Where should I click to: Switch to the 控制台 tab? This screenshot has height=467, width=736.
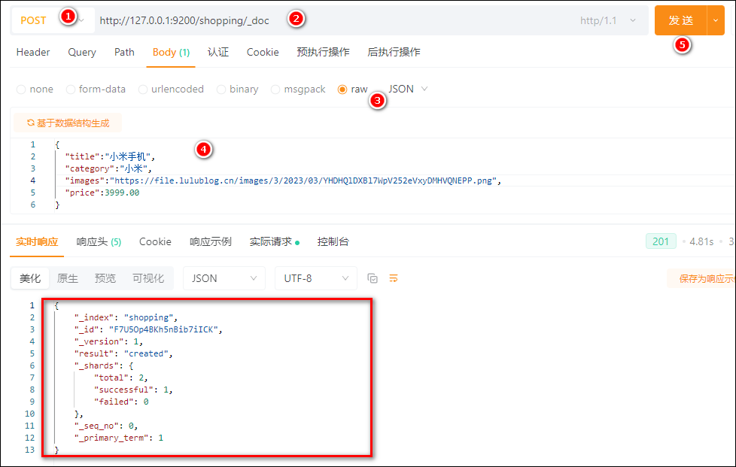[x=333, y=242]
